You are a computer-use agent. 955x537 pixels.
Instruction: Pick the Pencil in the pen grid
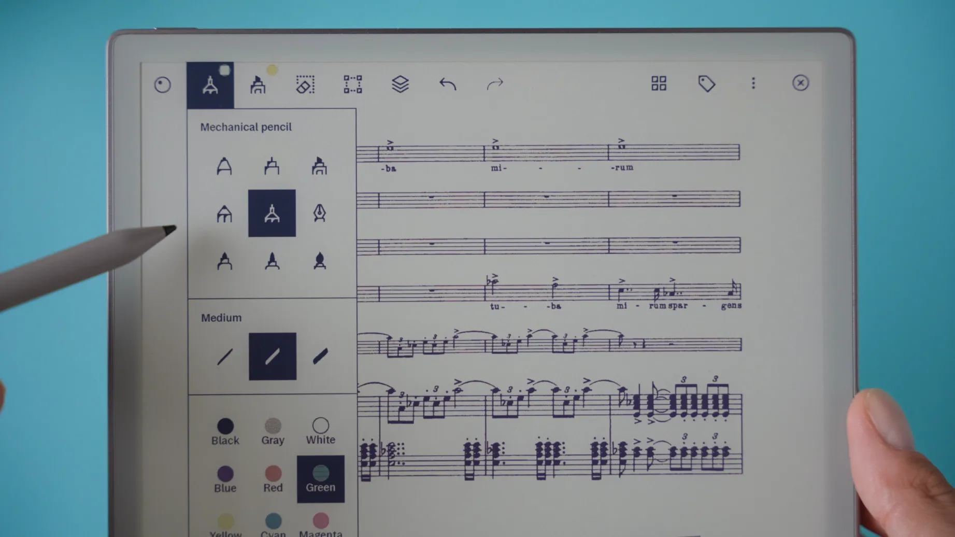point(224,214)
